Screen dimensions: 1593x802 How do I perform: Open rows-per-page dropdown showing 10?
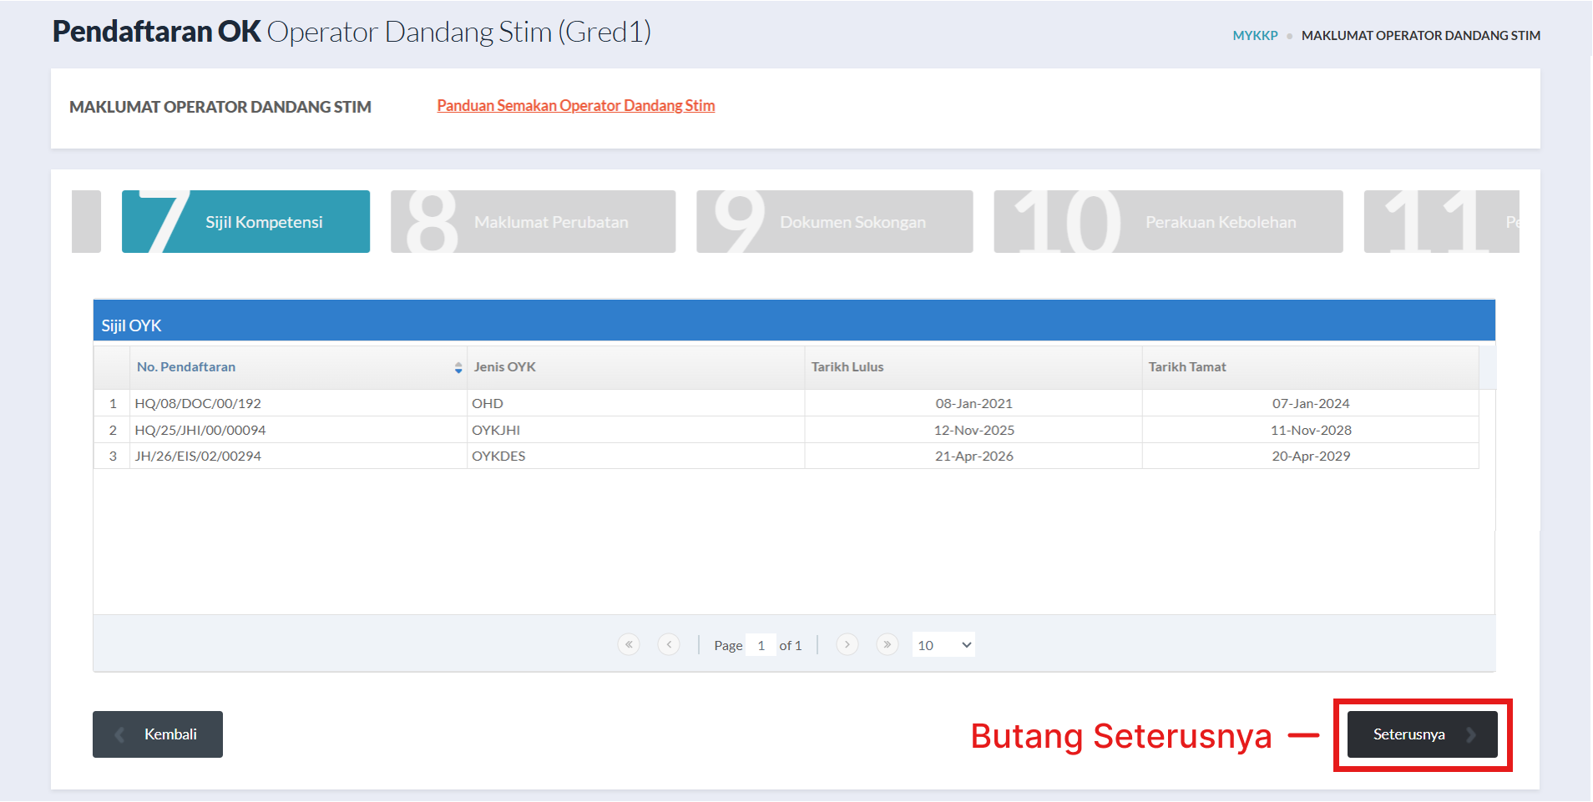(943, 645)
